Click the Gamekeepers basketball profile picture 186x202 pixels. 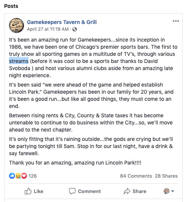click(x=16, y=25)
